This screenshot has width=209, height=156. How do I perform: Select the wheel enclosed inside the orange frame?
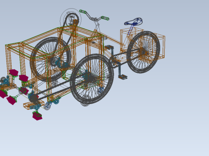51,59
